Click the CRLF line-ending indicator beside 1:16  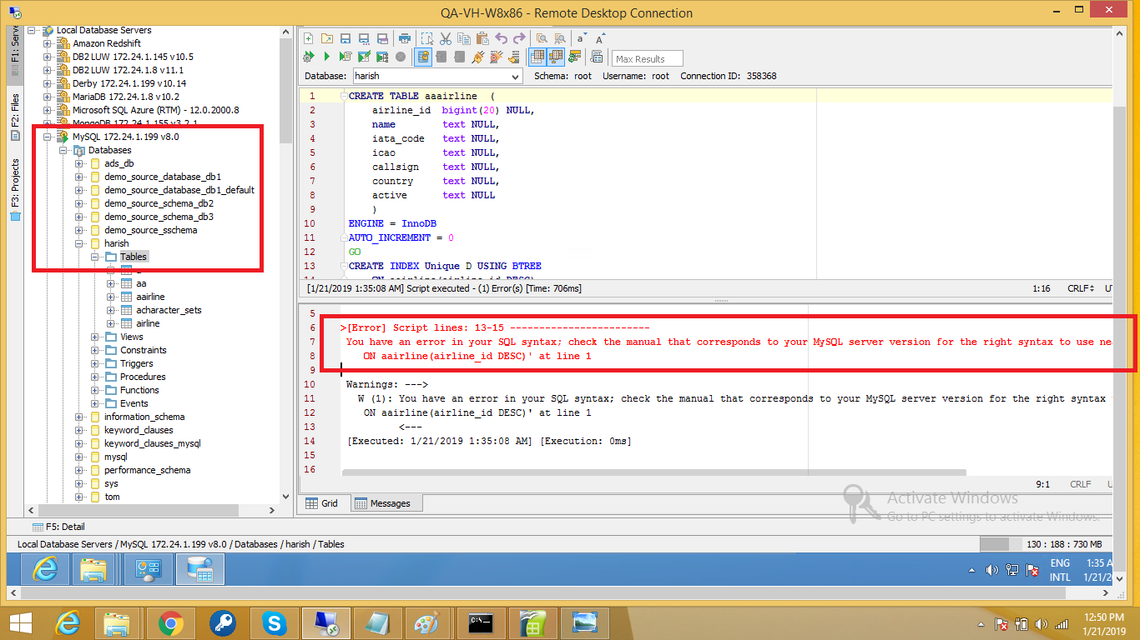tap(1081, 288)
